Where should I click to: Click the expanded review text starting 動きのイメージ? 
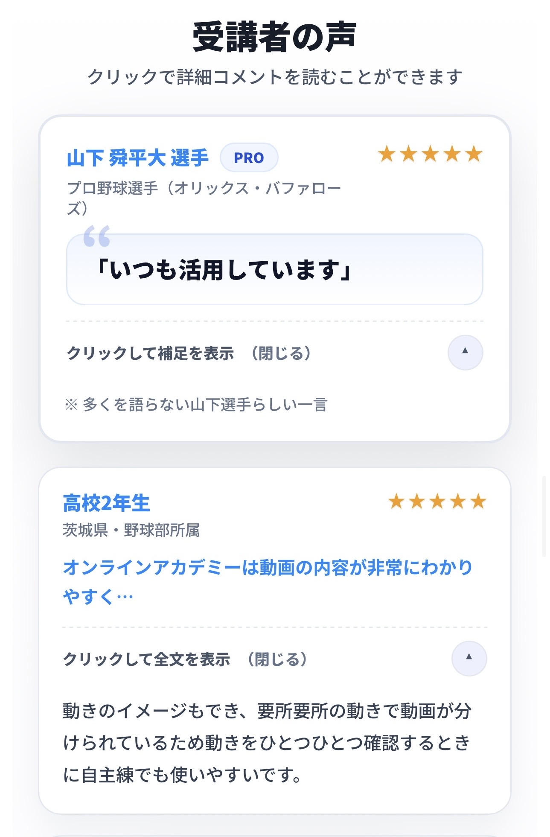267,743
